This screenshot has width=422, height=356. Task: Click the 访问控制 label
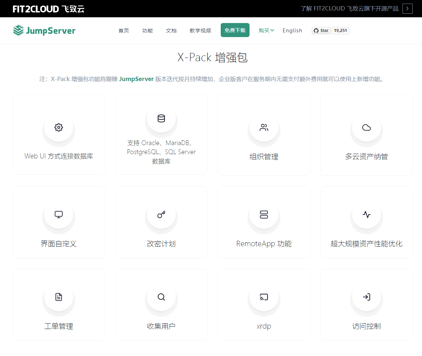click(367, 326)
